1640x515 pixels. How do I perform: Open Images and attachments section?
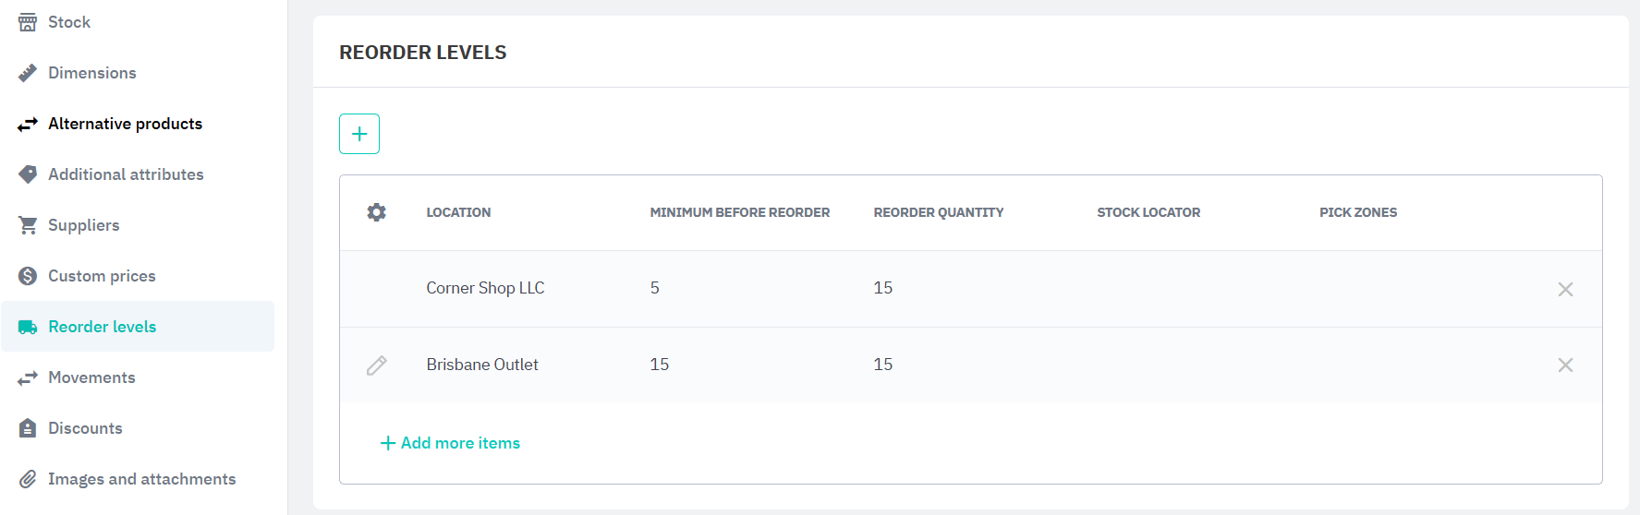click(x=141, y=479)
